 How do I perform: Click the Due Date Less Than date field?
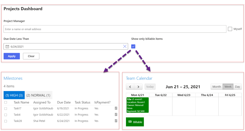point(66,47)
